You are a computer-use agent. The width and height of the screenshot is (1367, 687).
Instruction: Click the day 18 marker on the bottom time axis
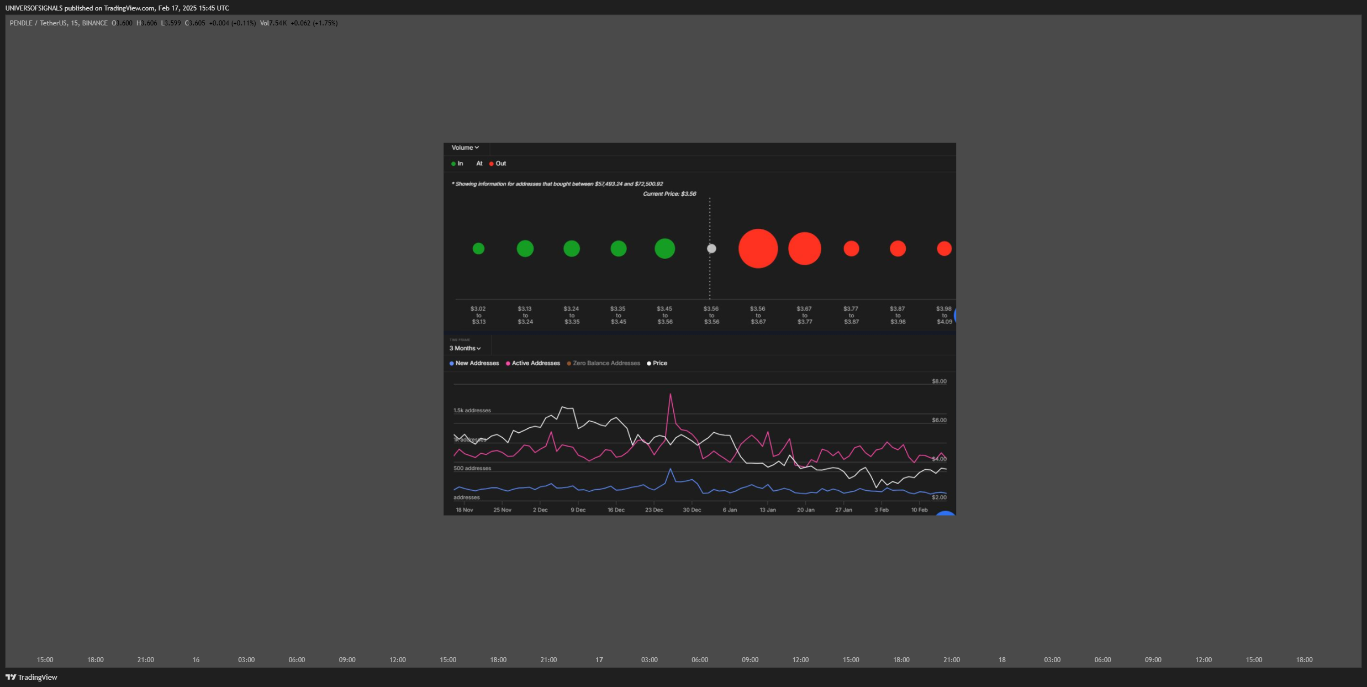click(1002, 660)
